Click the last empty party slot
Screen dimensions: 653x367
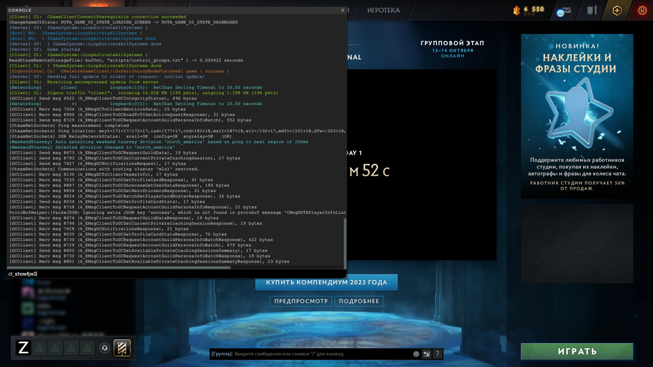coord(87,348)
